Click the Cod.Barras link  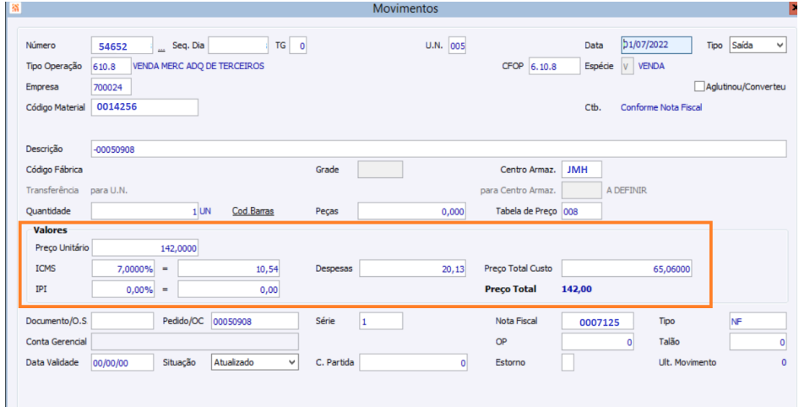253,211
